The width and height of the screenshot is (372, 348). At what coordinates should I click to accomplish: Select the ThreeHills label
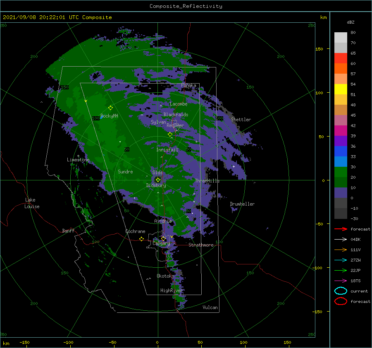coord(207,181)
